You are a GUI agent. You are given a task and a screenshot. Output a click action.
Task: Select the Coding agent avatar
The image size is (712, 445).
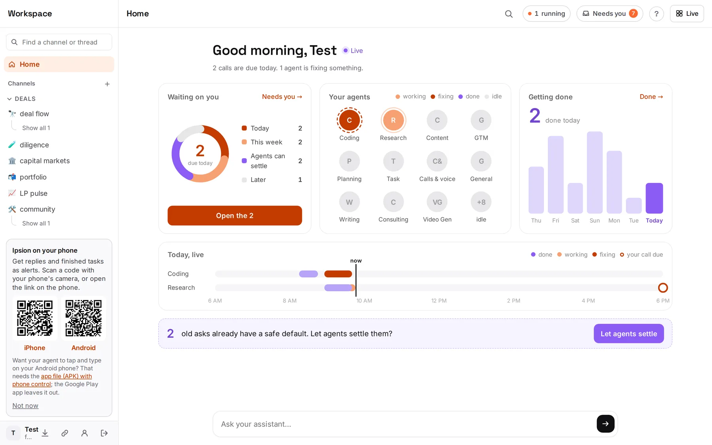349,120
